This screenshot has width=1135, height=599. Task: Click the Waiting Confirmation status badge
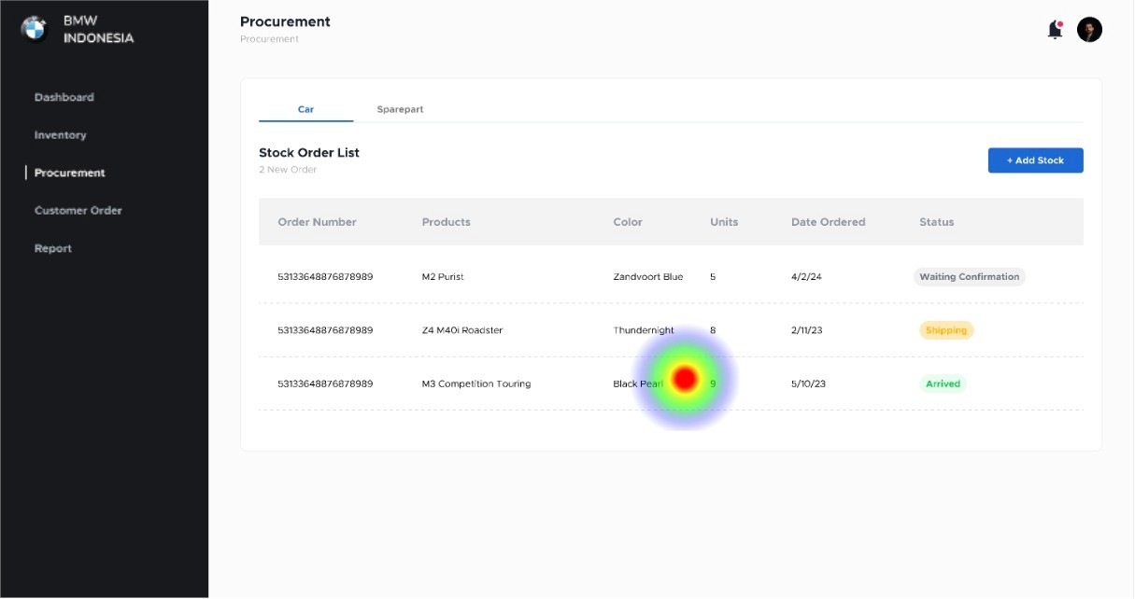tap(969, 277)
